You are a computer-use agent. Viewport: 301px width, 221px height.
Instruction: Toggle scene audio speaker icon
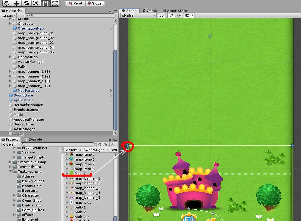coord(179,16)
